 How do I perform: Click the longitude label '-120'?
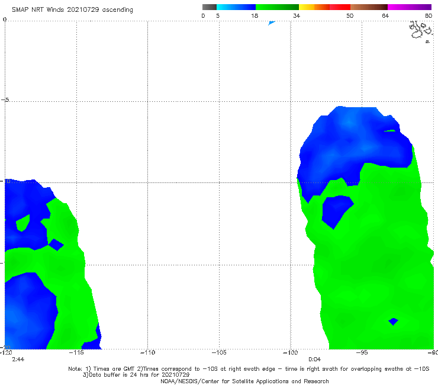(x=6, y=352)
